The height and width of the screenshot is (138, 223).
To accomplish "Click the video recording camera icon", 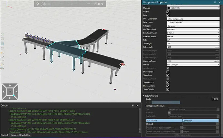I will [x=99, y=4].
